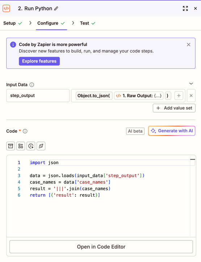
Task: Click the Input Data info icon
Action: [32, 85]
